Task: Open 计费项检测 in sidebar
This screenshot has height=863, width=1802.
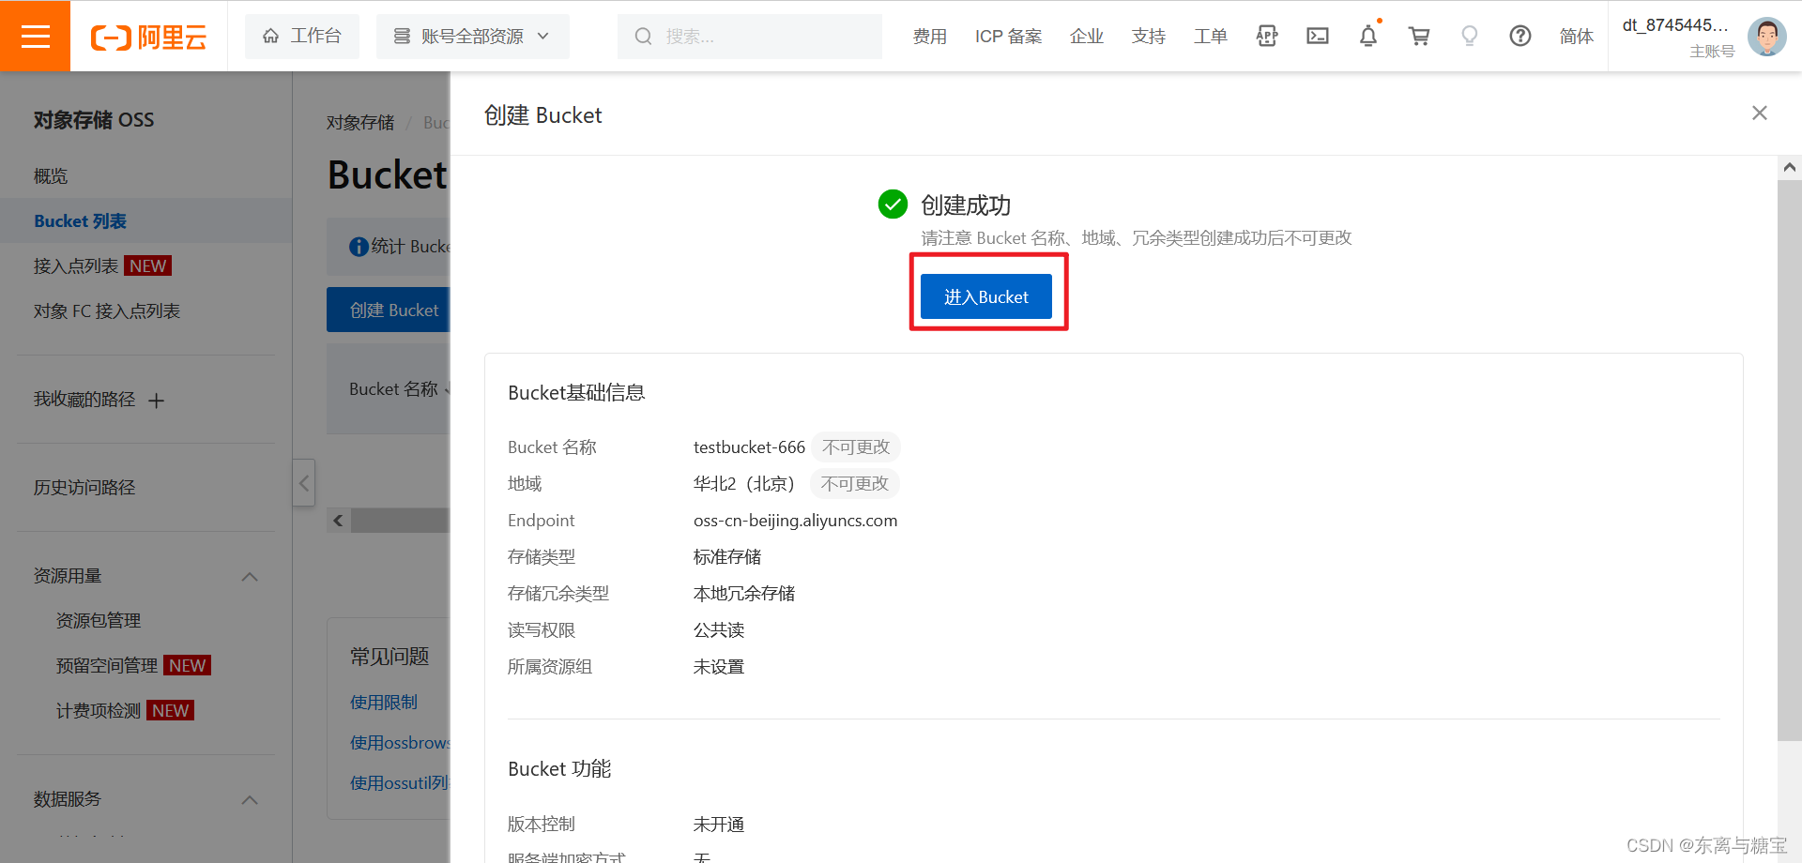Action: pyautogui.click(x=99, y=710)
